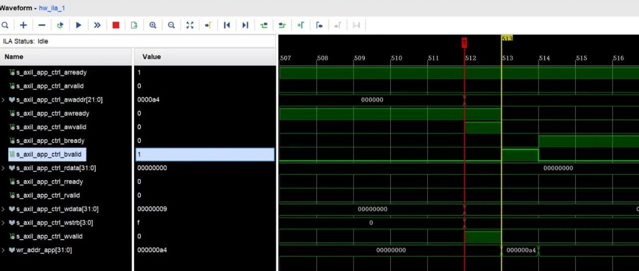Go to previous marker icon

coord(319,25)
